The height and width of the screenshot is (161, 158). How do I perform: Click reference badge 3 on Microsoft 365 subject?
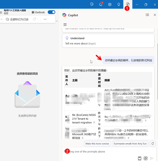coord(82,138)
